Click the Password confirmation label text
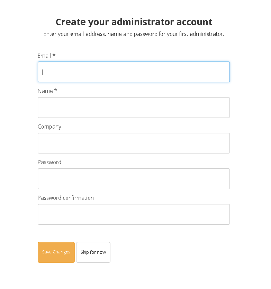This screenshot has height=289, width=271. click(x=66, y=198)
